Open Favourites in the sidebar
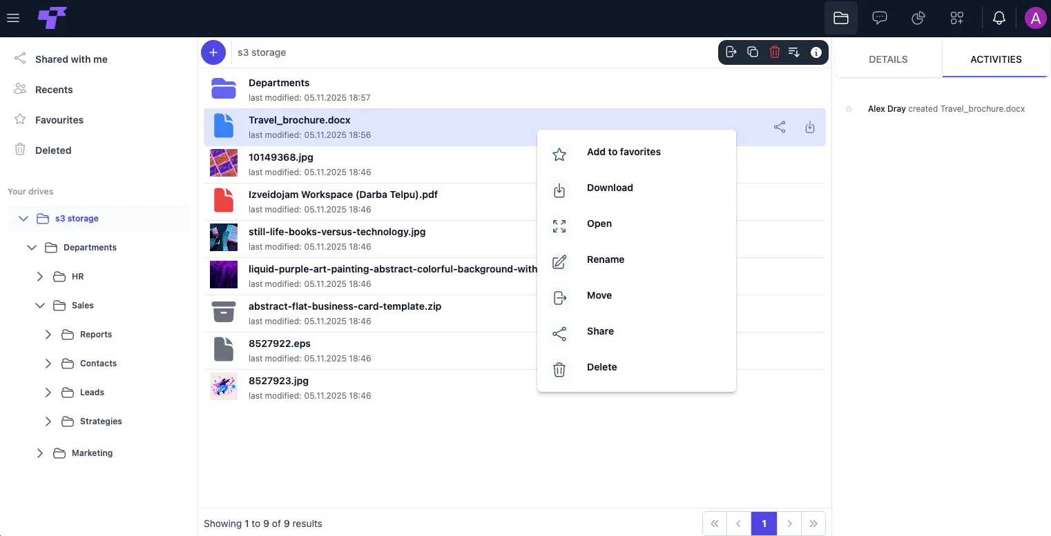 pos(59,120)
